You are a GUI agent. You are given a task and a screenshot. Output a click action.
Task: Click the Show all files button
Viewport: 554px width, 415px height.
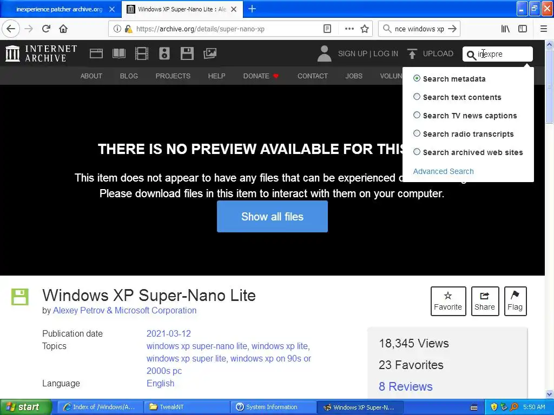273,216
